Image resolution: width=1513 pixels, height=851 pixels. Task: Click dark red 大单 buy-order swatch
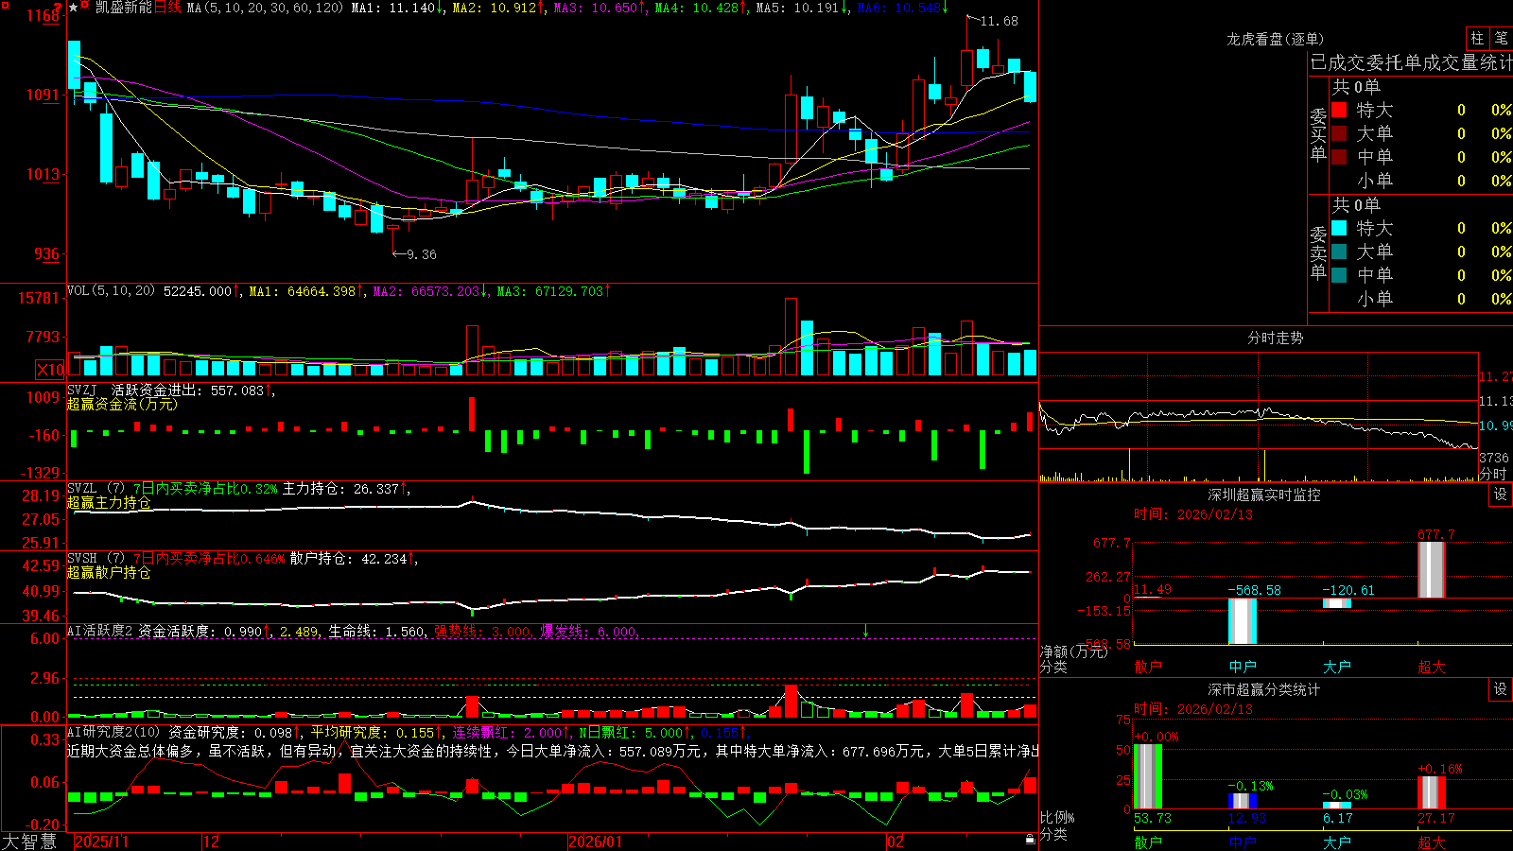1339,133
